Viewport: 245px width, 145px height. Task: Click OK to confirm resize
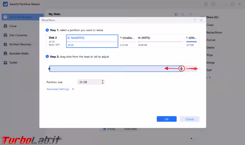(x=166, y=119)
